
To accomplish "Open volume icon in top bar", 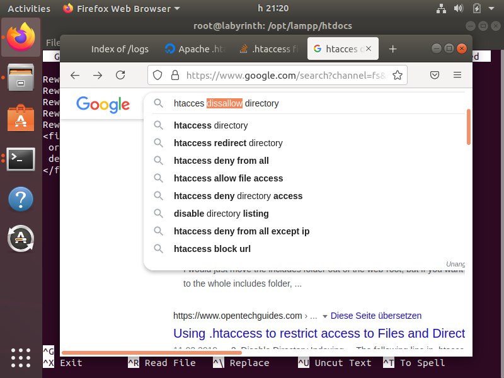I will [x=459, y=8].
